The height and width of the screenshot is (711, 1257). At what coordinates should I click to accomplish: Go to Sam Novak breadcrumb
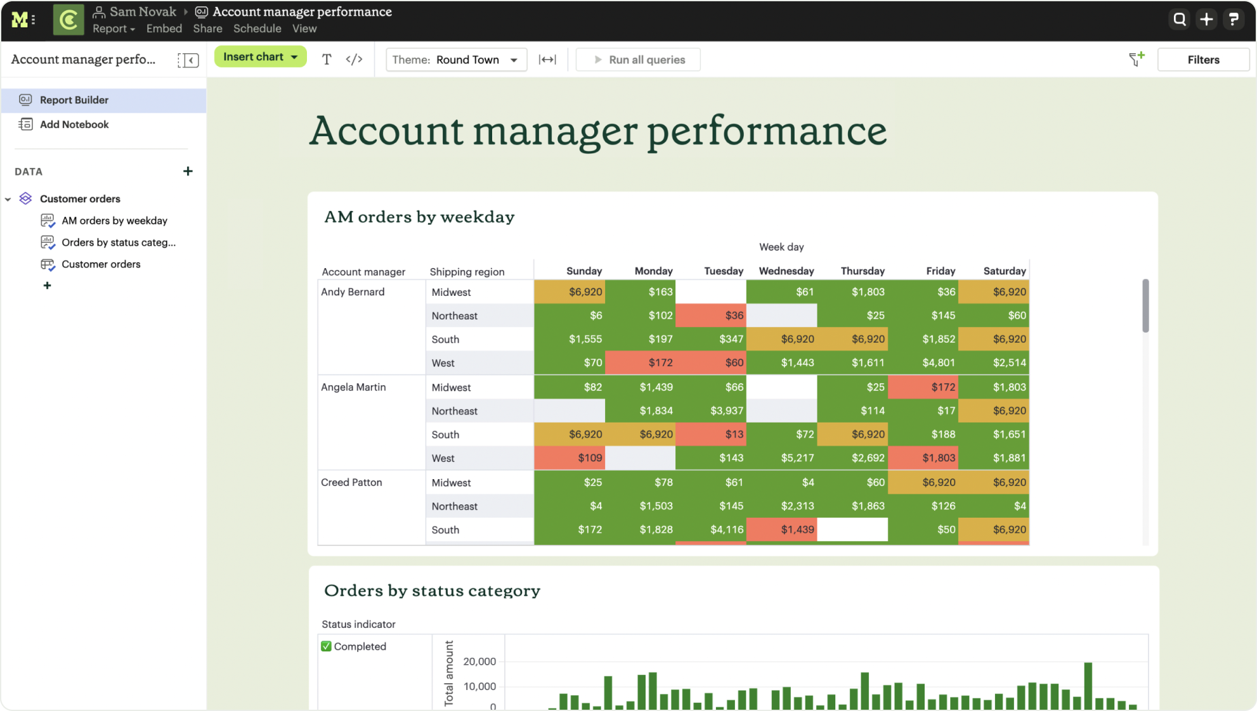pyautogui.click(x=143, y=11)
